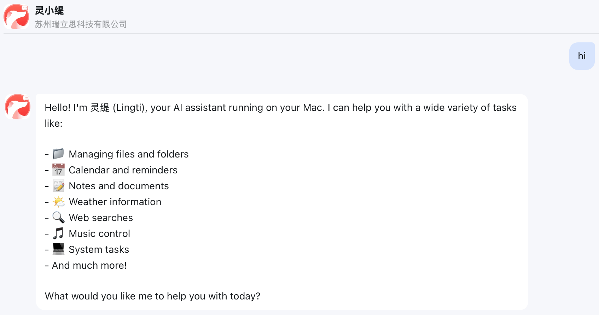Click the magnifying glass emoji
Image resolution: width=599 pixels, height=315 pixels.
[58, 218]
